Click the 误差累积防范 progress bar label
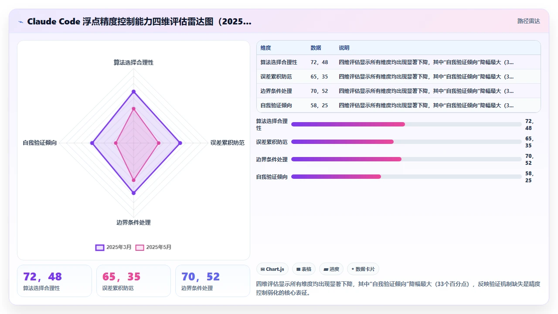The width and height of the screenshot is (558, 314). (x=272, y=142)
